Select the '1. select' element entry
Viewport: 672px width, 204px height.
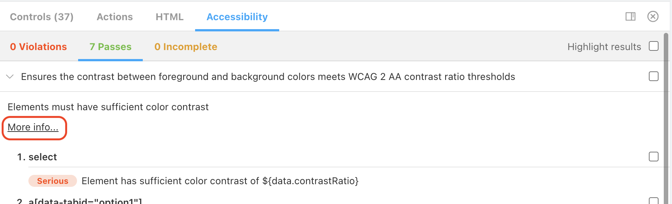[37, 157]
